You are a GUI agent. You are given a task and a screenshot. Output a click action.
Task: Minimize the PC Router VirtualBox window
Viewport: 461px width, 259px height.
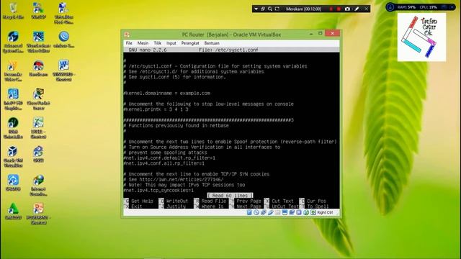point(311,34)
